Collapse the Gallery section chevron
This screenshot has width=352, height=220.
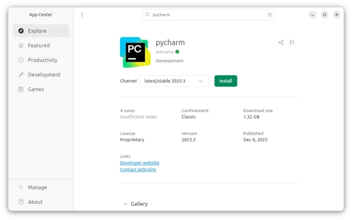click(125, 204)
